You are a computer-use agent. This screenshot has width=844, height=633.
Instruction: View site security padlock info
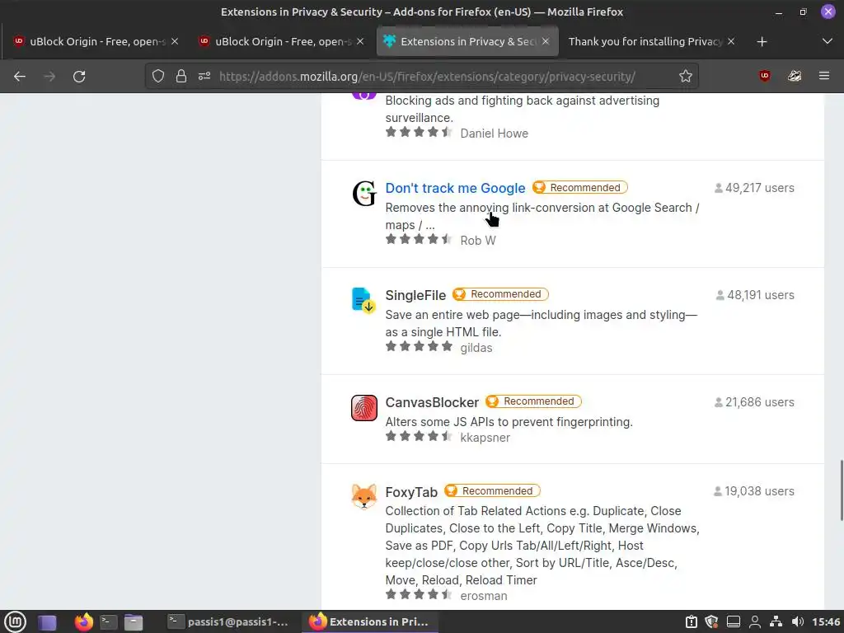click(x=181, y=77)
